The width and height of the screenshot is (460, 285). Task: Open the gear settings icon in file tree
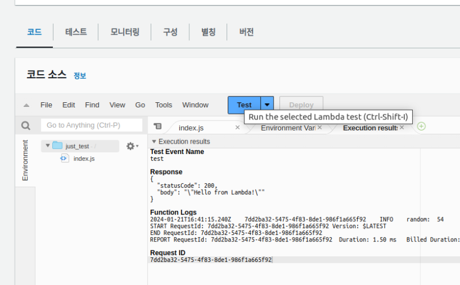click(132, 147)
